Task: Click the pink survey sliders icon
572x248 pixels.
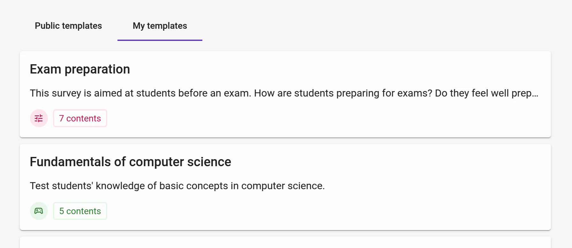Action: pyautogui.click(x=39, y=118)
